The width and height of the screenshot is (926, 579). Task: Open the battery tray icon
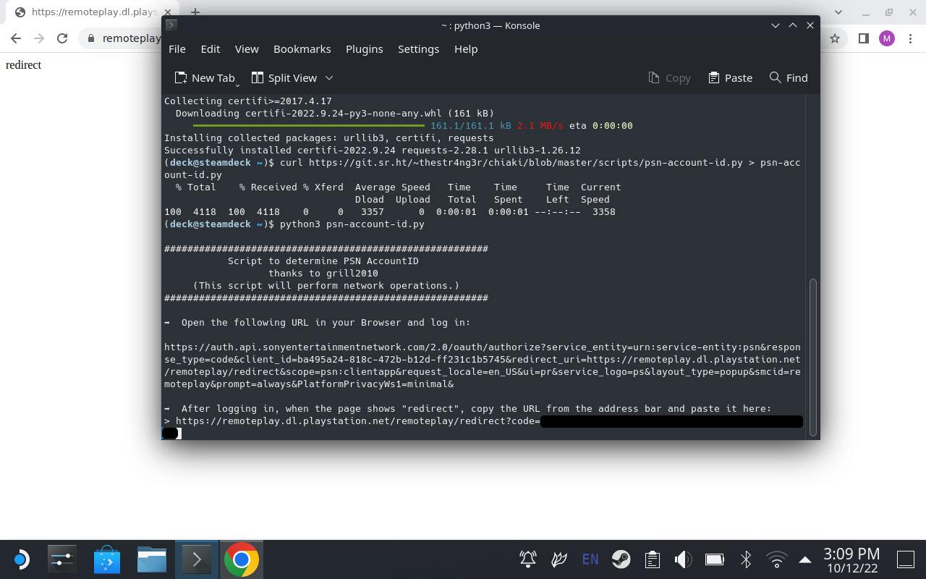tap(715, 559)
